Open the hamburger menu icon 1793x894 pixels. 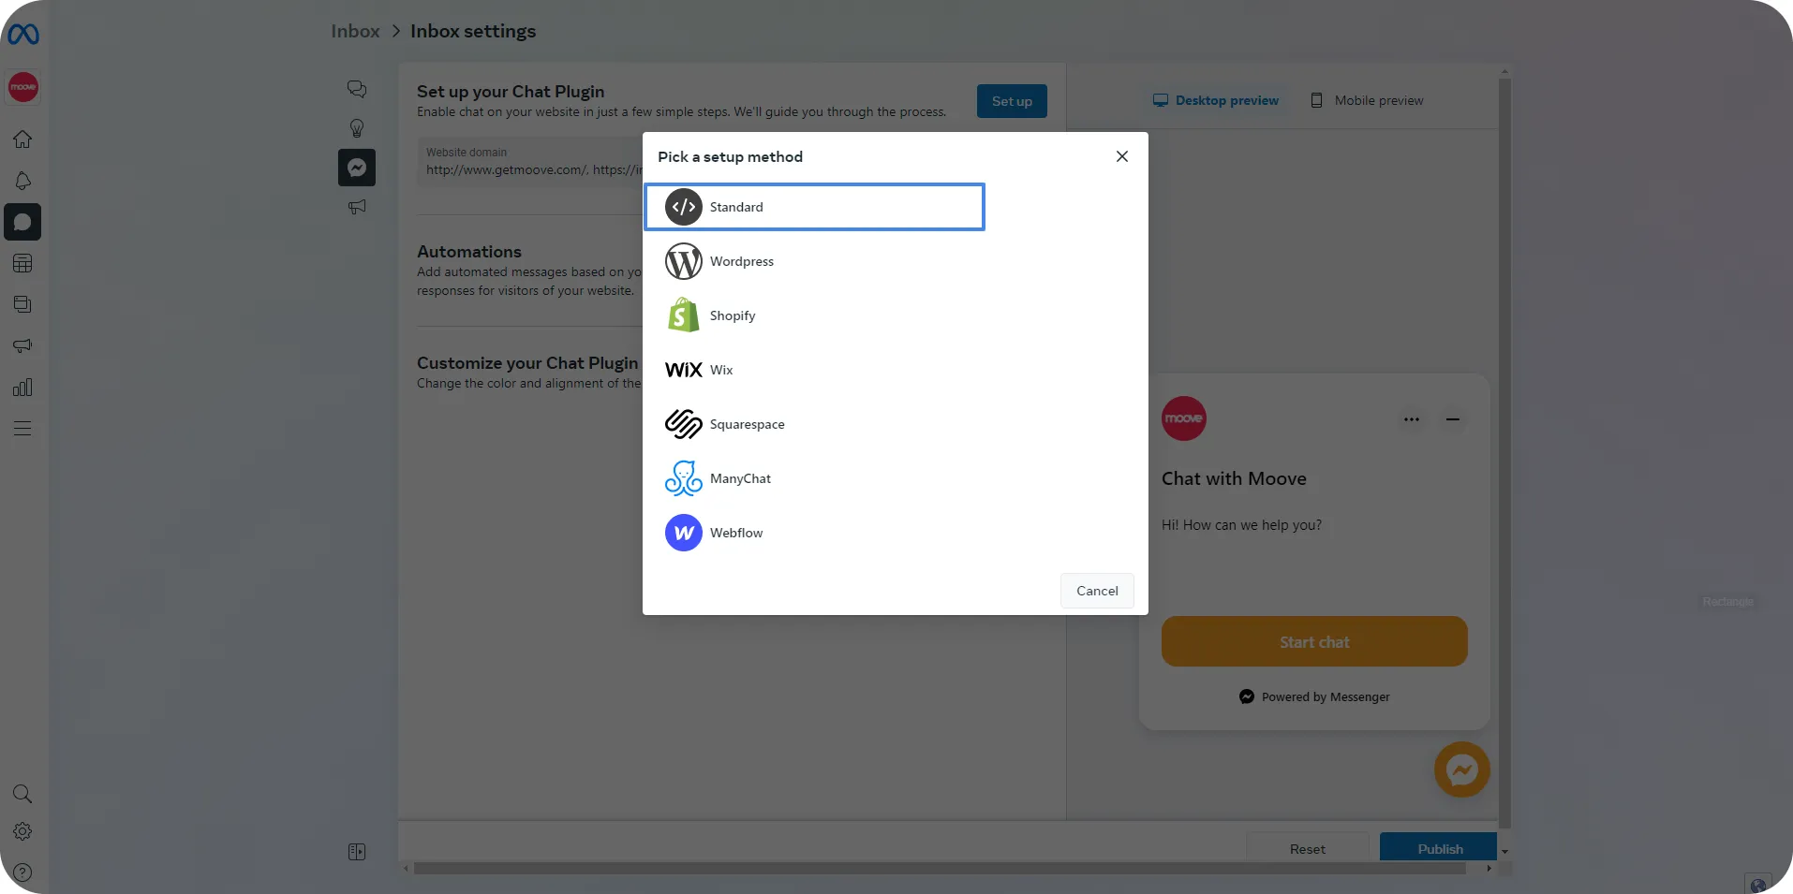point(22,428)
